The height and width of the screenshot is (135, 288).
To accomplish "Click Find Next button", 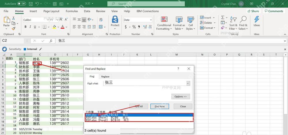I will [x=160, y=106].
